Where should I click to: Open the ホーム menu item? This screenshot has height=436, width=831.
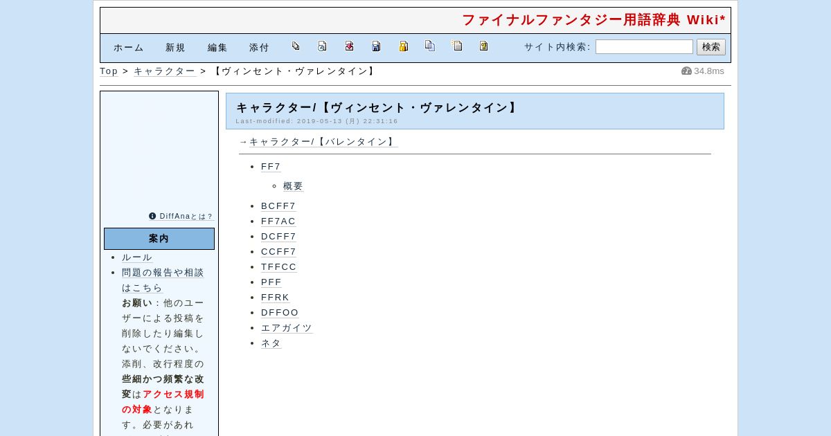[x=129, y=48]
